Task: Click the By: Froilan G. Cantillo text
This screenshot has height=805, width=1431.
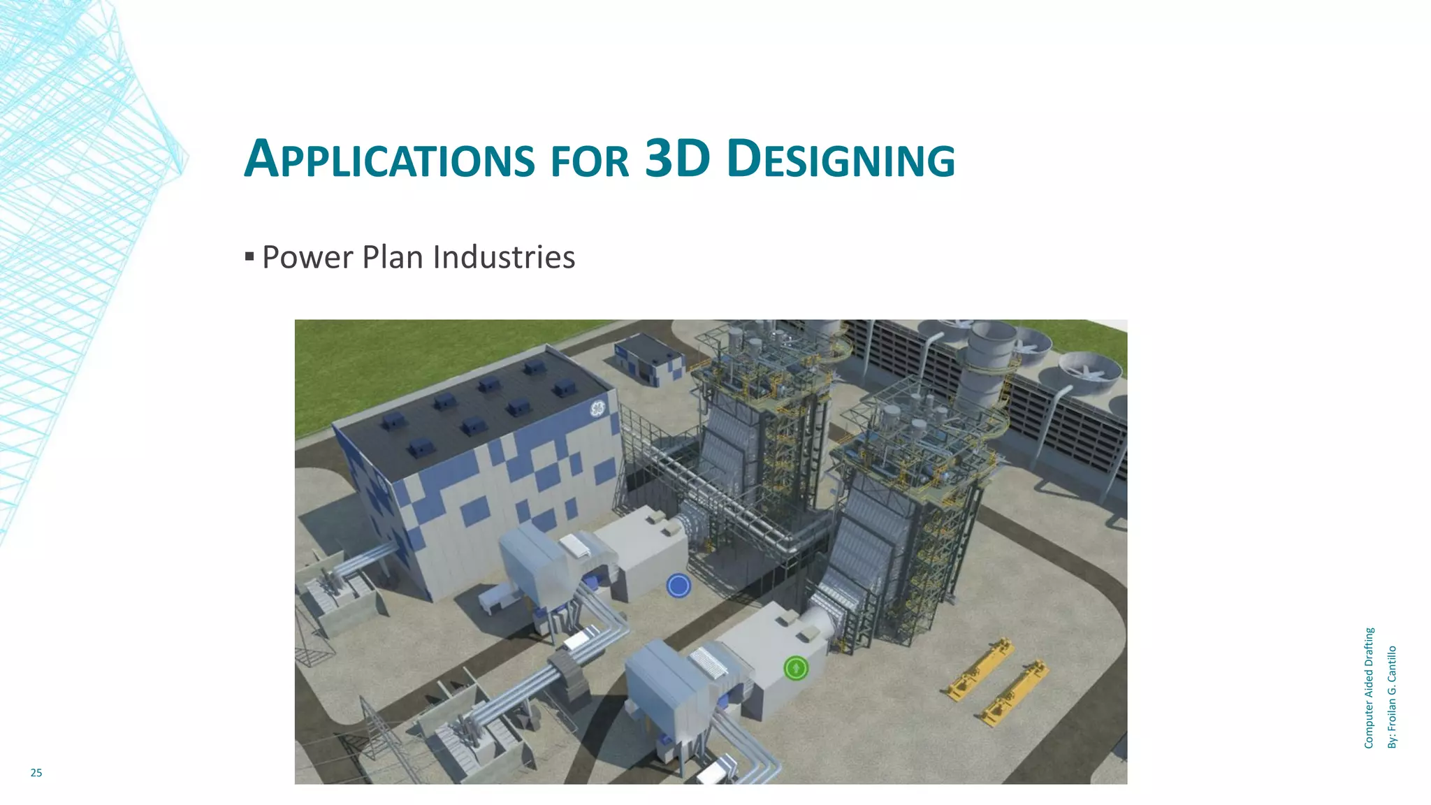Action: point(1392,697)
